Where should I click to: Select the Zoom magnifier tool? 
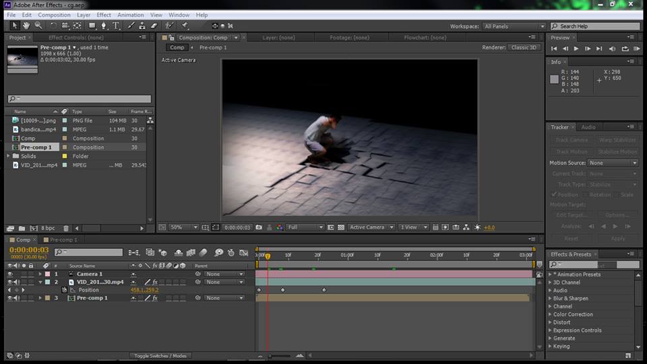click(x=38, y=26)
